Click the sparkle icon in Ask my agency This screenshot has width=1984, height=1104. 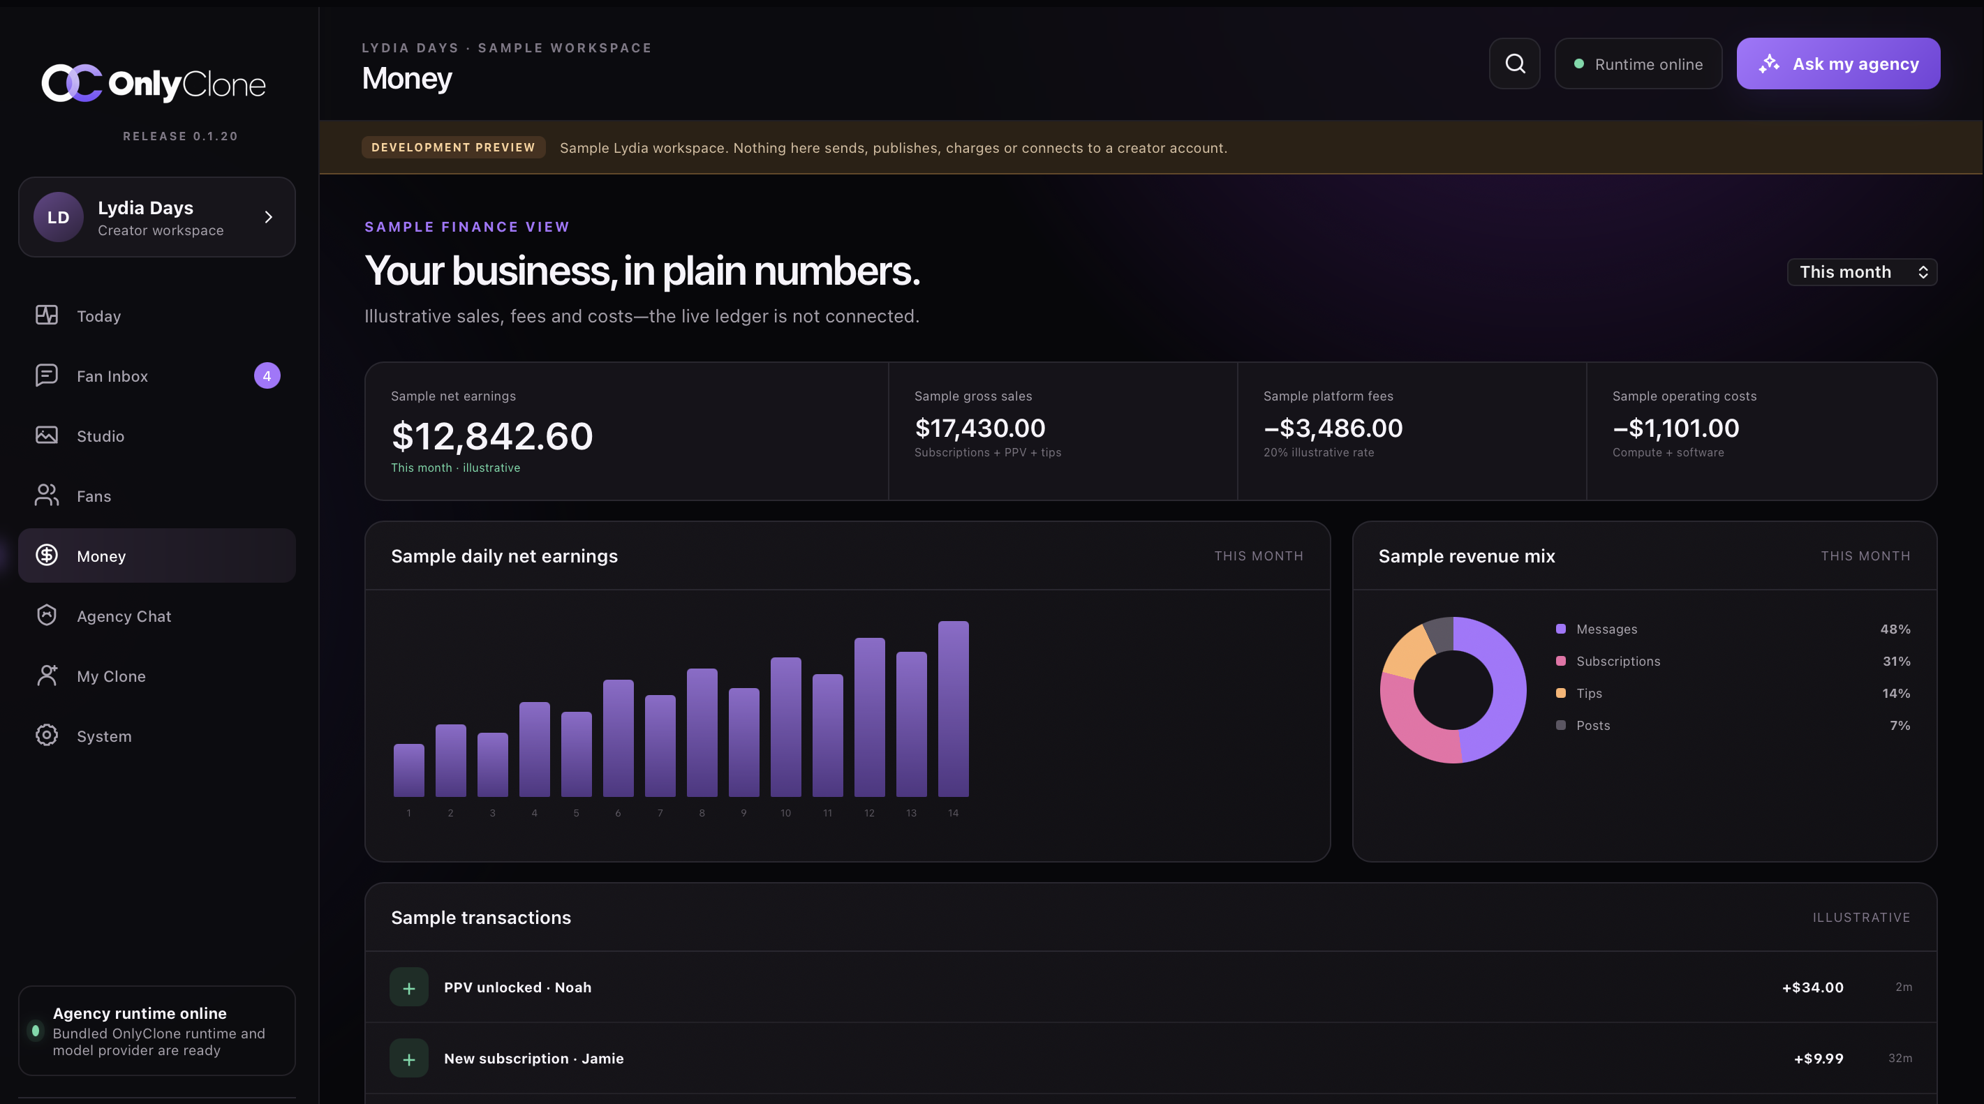pyautogui.click(x=1769, y=64)
